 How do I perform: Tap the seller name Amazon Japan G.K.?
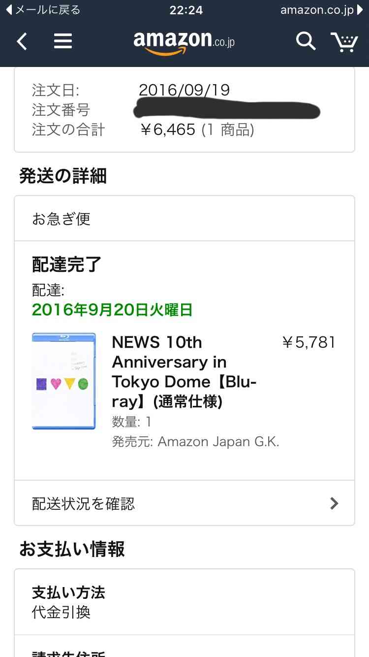pos(218,442)
